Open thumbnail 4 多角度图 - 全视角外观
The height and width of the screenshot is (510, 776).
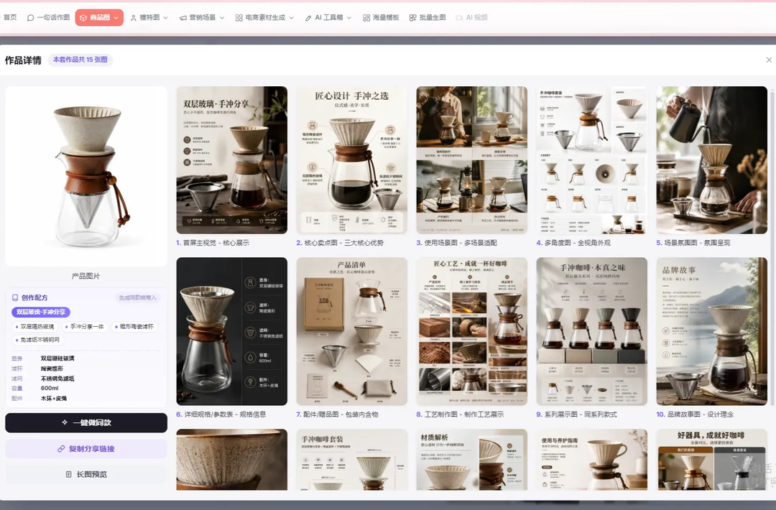[x=592, y=159]
